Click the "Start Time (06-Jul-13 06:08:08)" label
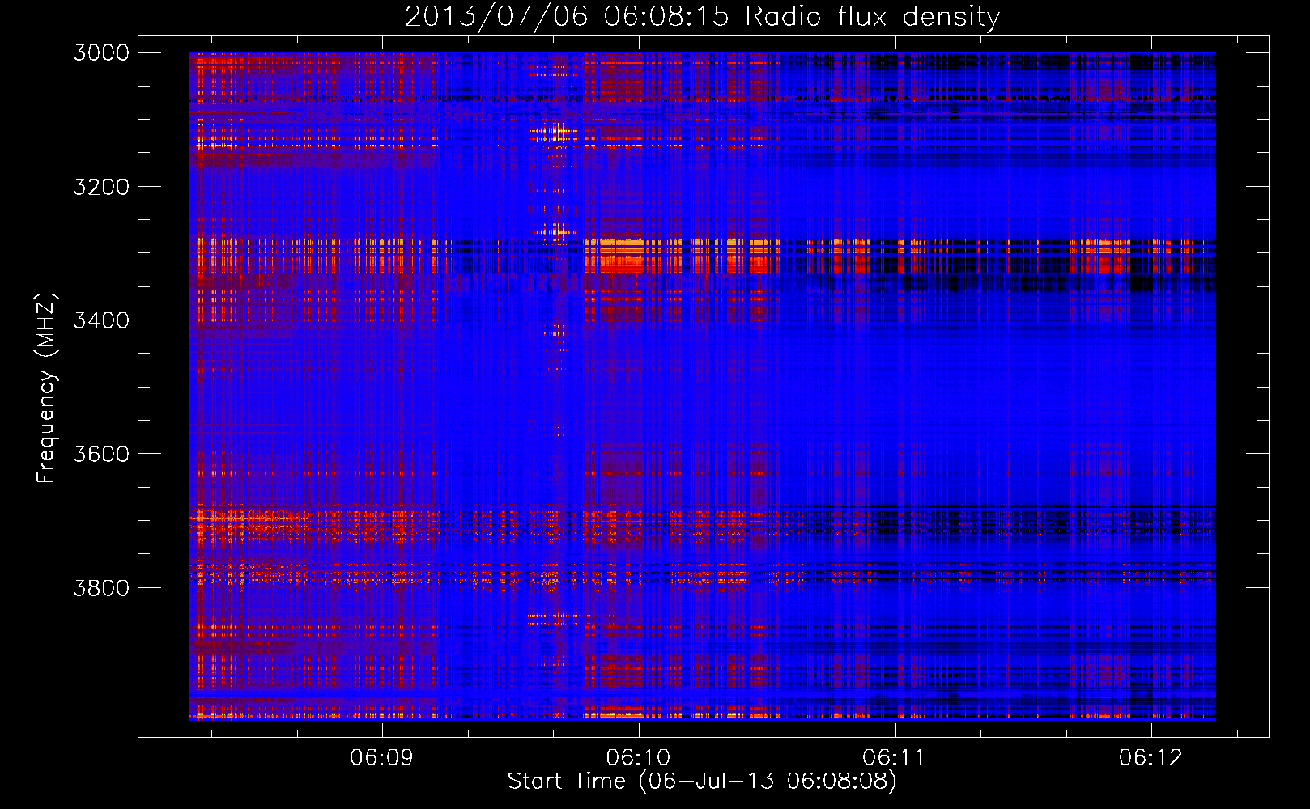Viewport: 1310px width, 809px height. (702, 781)
